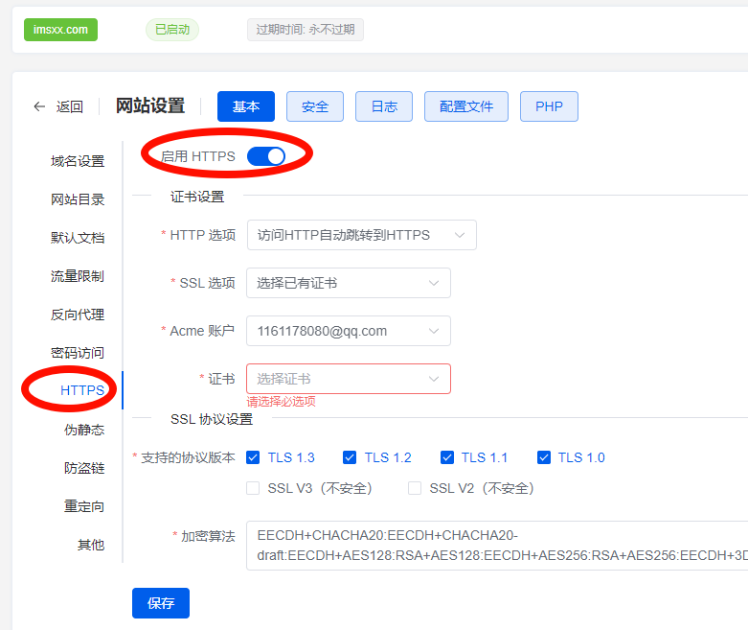This screenshot has height=630, width=748.
Task: Click the imsxx.com domain tag
Action: click(x=60, y=30)
